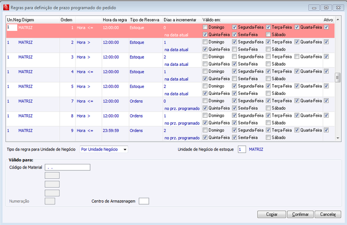Toggle Ativo checkbox for Ordem 1 row
Viewport: 347px width, 225px height.
(x=326, y=27)
